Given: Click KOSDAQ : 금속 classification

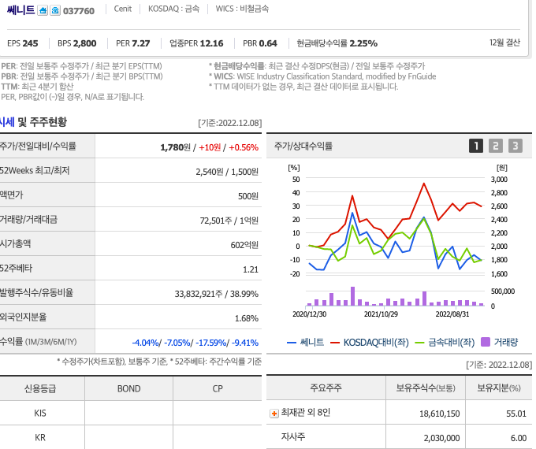Looking at the screenshot, I should [x=173, y=9].
